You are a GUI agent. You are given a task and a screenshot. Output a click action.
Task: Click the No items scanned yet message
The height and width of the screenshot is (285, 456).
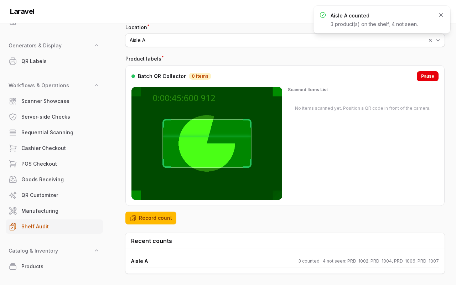click(x=363, y=108)
